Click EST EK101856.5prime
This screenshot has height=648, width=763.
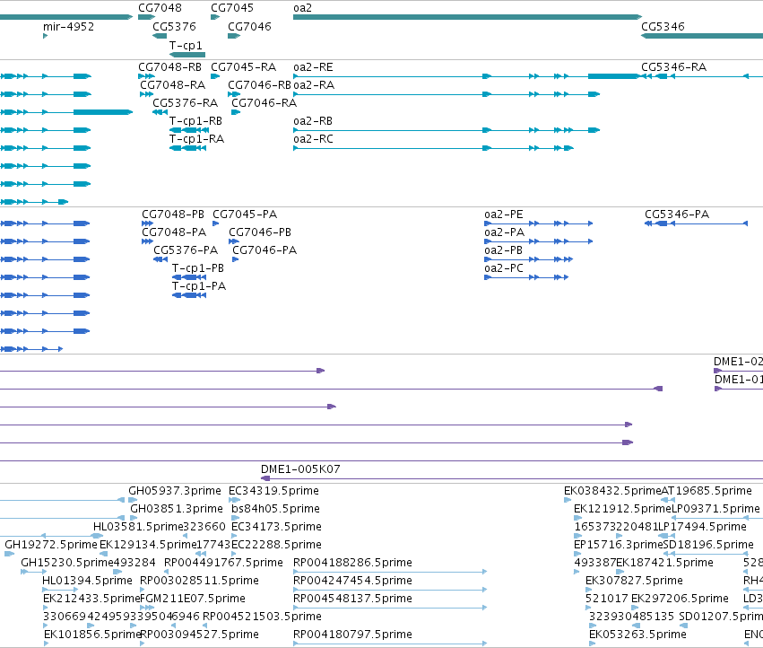(92, 635)
